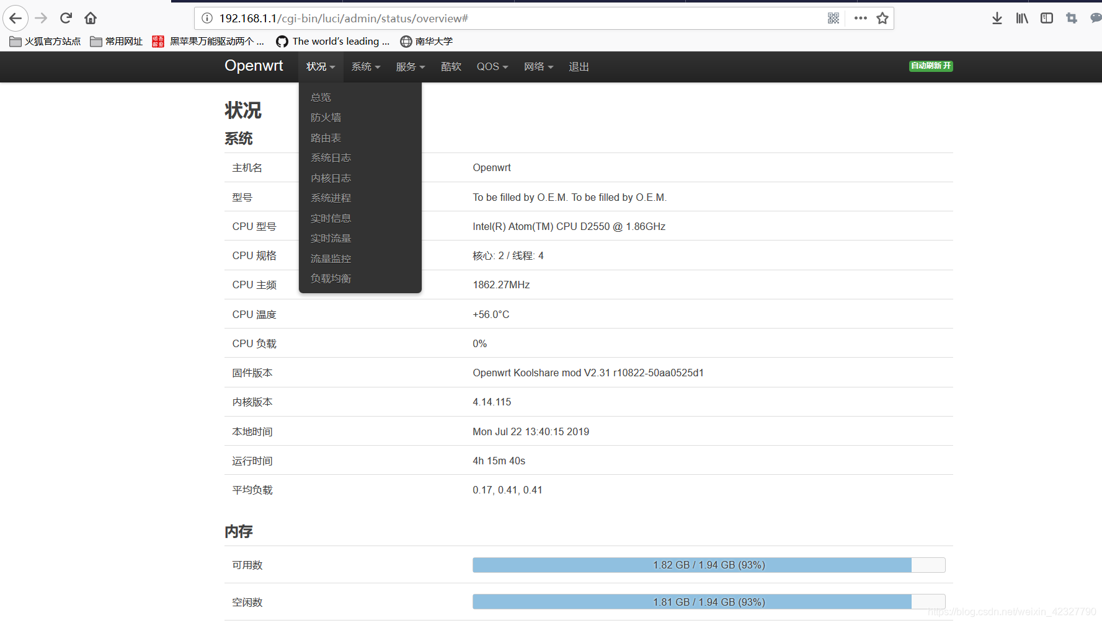Select 实时流量 in the status menu
1102x623 pixels.
pos(360,239)
